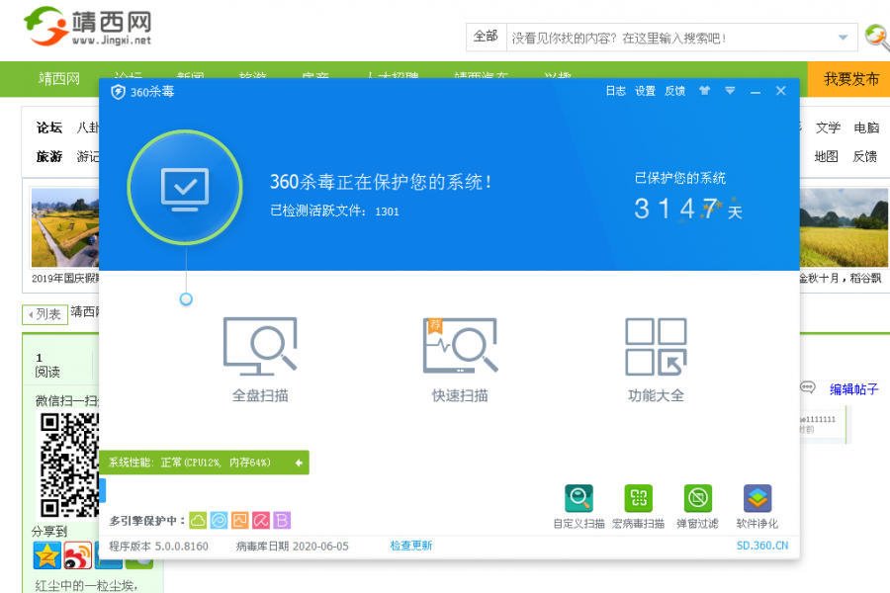This screenshot has height=593, width=890.
Task: Minimize the 360杀毒 window
Action: click(x=755, y=91)
